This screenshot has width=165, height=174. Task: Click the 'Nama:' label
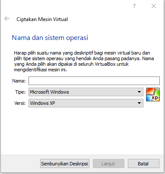coord(19,81)
